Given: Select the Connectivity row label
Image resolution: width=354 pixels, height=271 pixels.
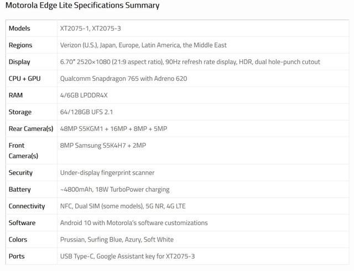Looking at the screenshot, I should coord(27,206).
